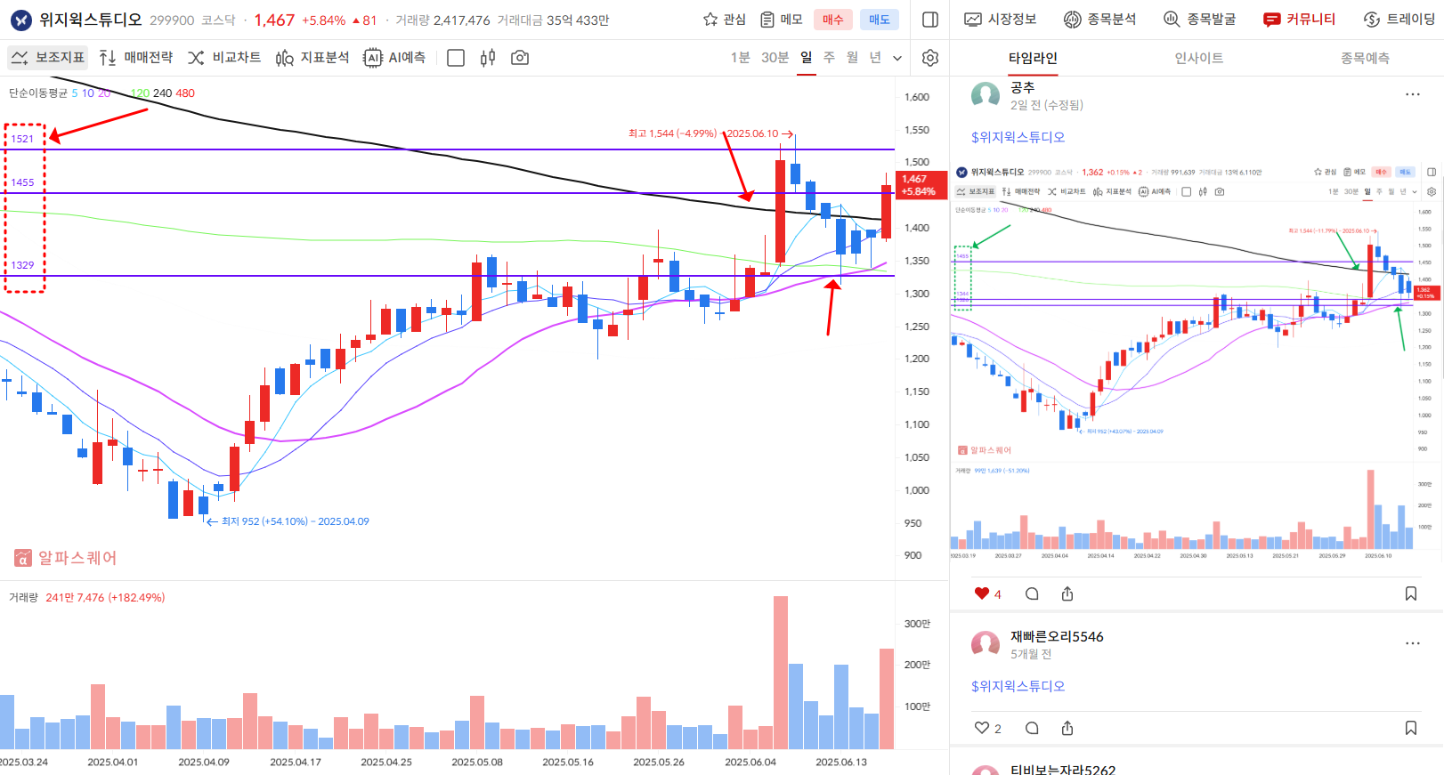Share the 재빠른오리5546 post
The image size is (1444, 775).
[1067, 728]
